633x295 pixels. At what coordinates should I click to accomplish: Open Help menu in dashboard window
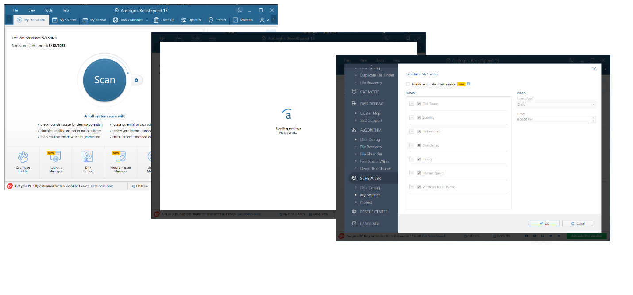click(x=65, y=10)
